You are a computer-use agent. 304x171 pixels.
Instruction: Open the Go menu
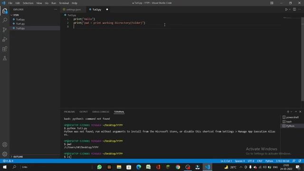[47, 3]
